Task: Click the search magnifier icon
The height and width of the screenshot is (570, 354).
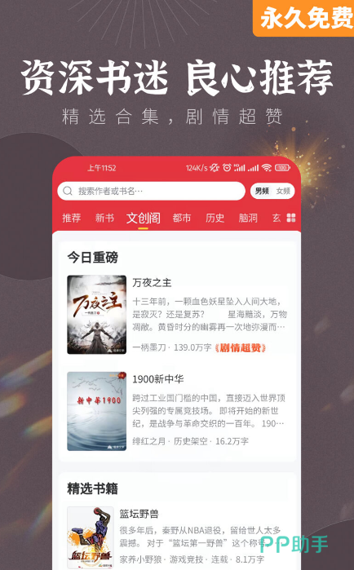Action: [68, 191]
